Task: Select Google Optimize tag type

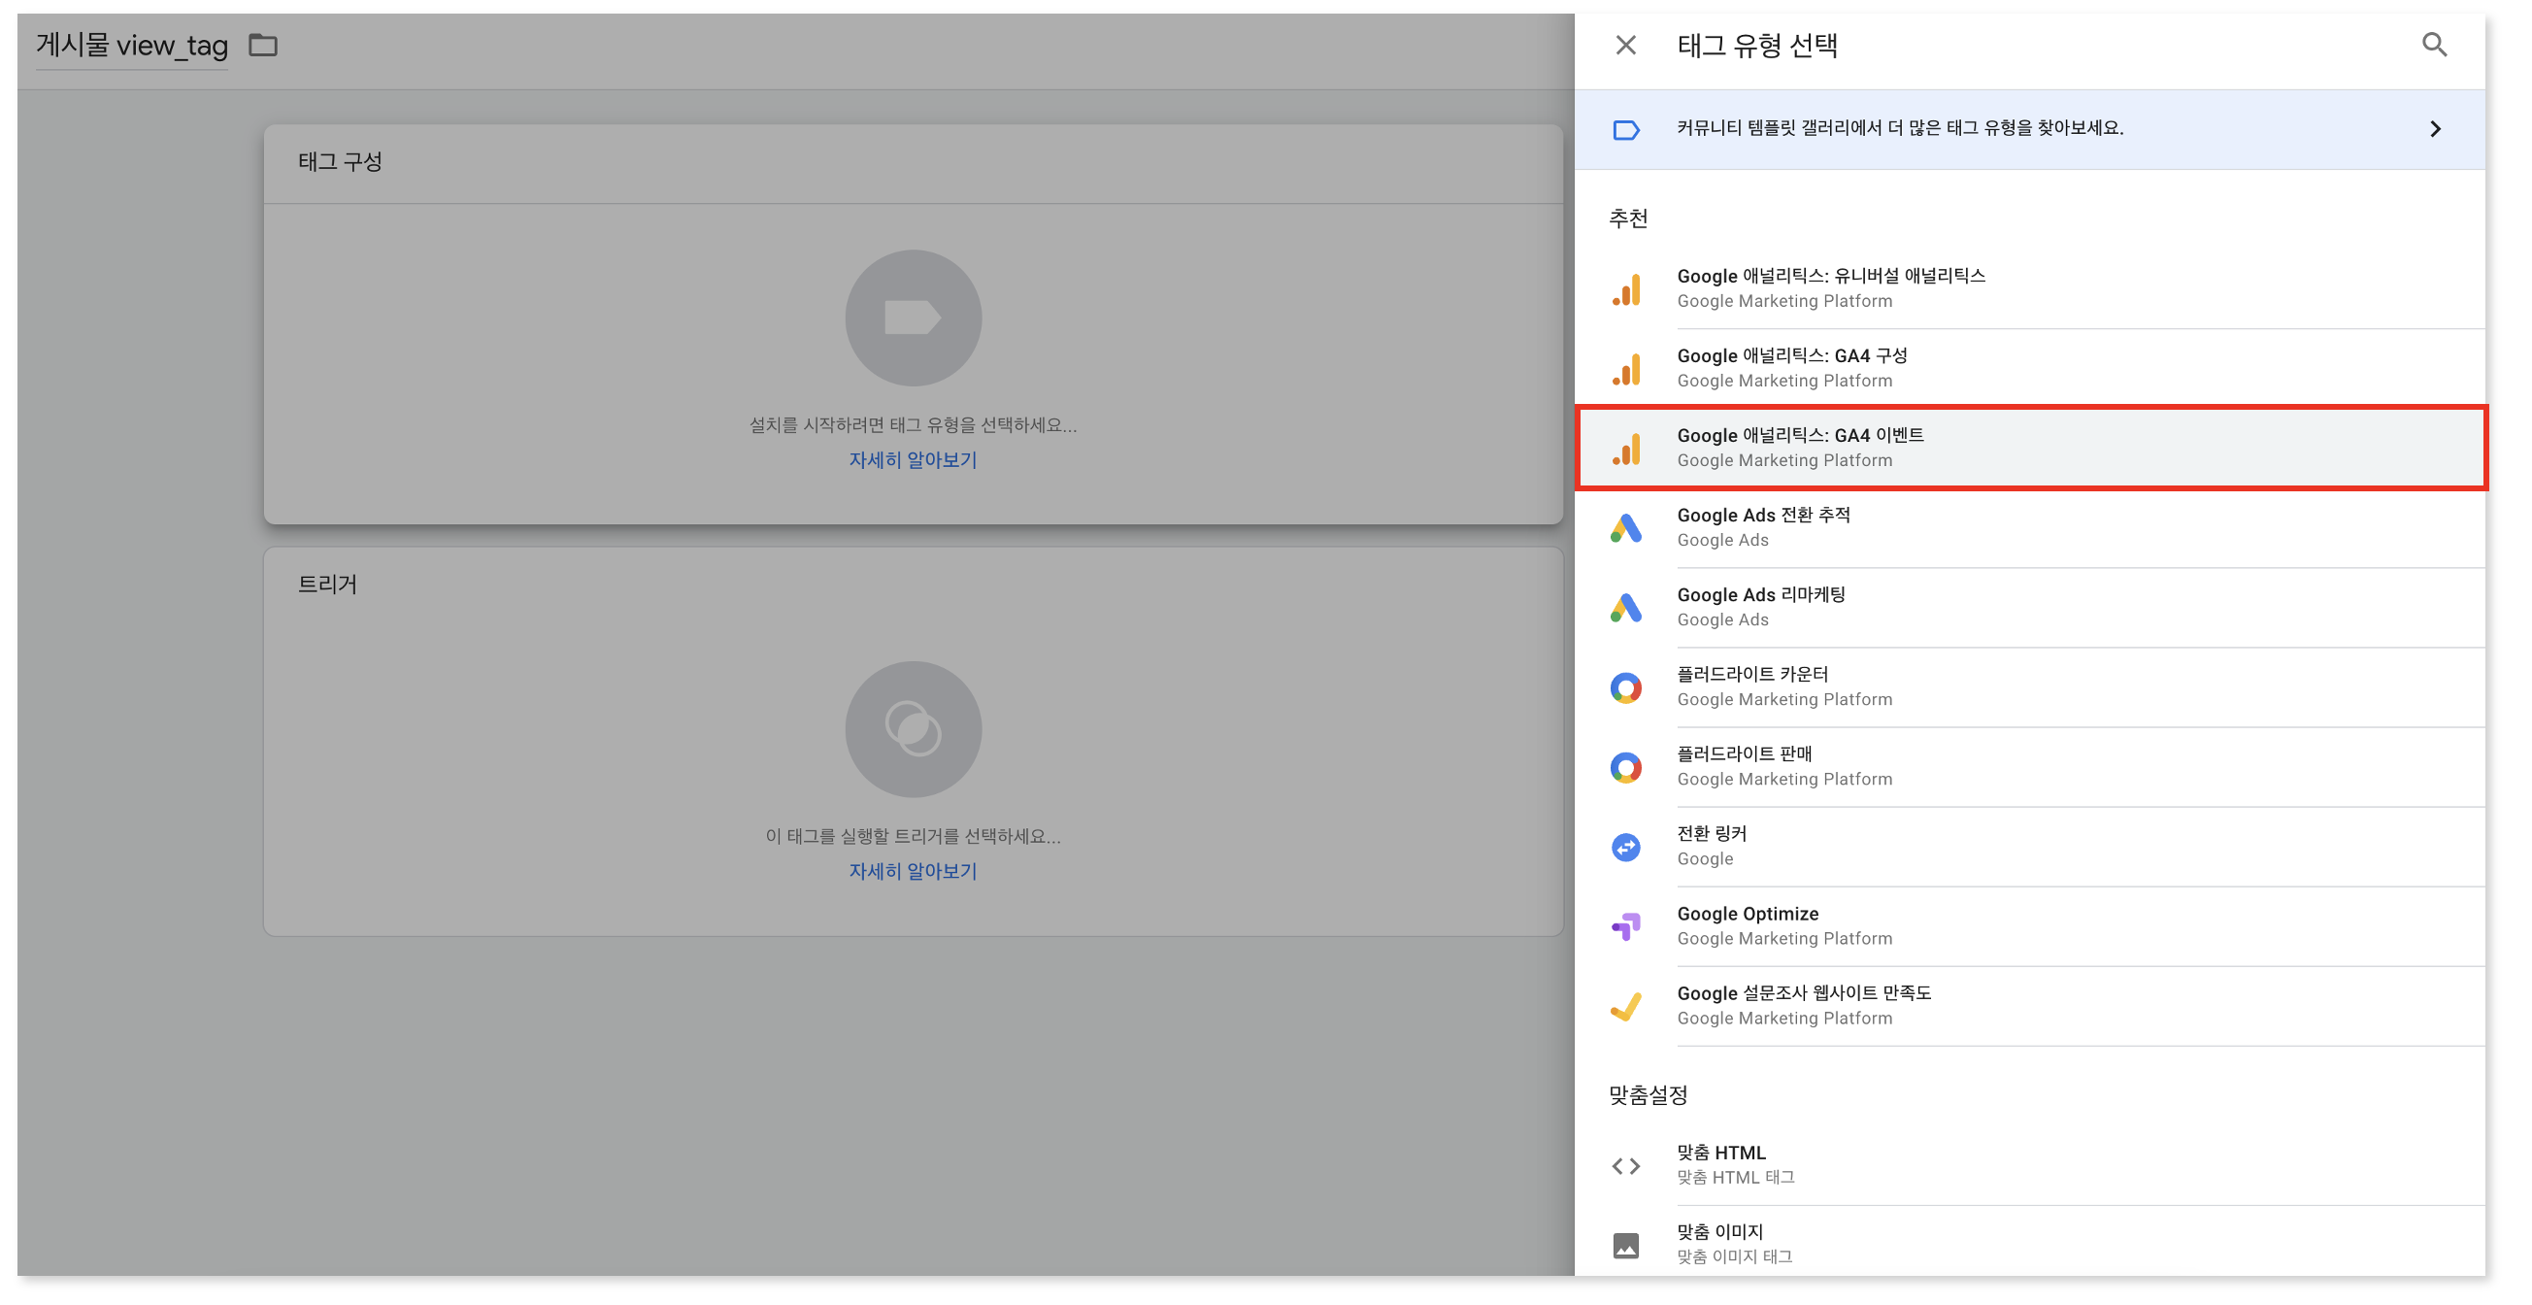Action: point(2029,926)
